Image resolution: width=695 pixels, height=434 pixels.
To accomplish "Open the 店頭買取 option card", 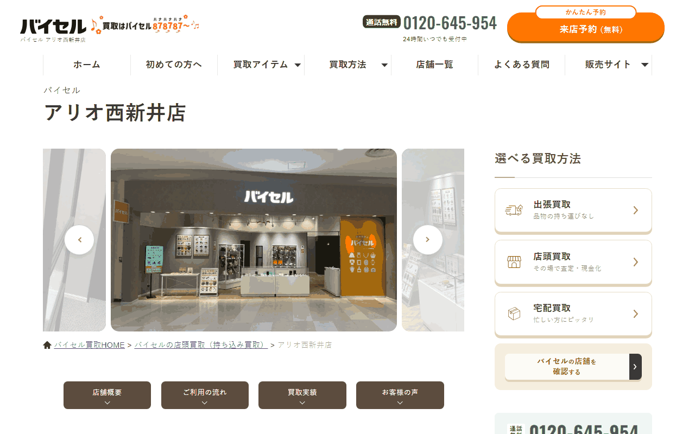I will click(x=573, y=262).
